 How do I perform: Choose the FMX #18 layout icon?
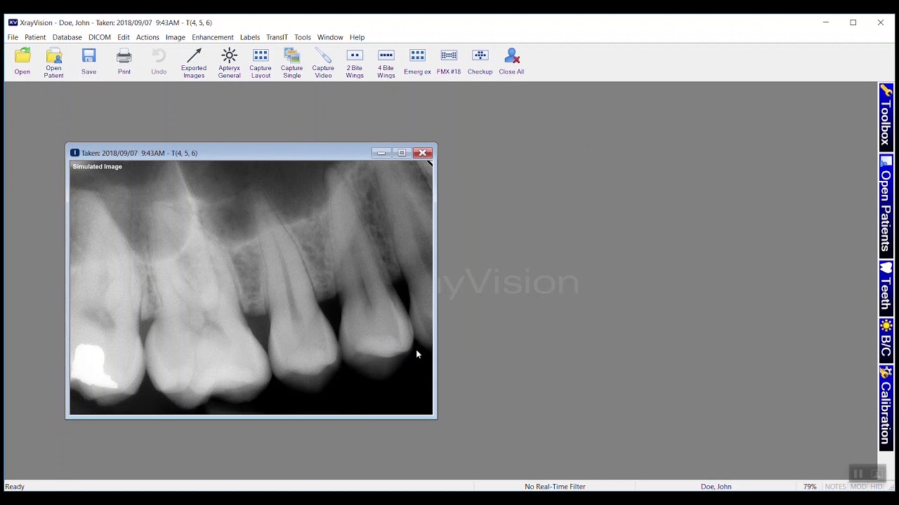(x=449, y=62)
